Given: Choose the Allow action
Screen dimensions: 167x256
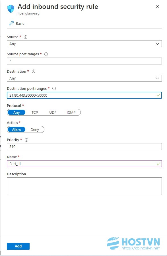Looking at the screenshot, I should coord(17,130).
